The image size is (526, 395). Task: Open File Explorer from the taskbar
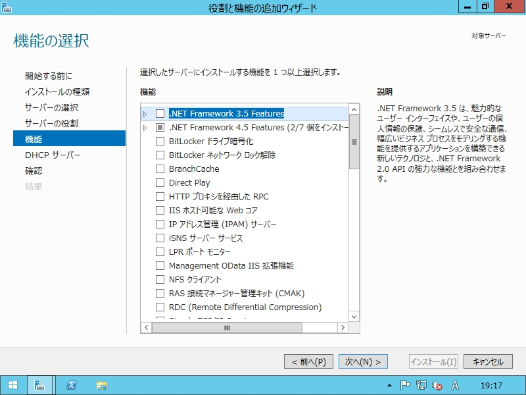(101, 385)
